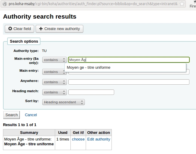Click the Firefox icon at top right

click(x=193, y=4)
